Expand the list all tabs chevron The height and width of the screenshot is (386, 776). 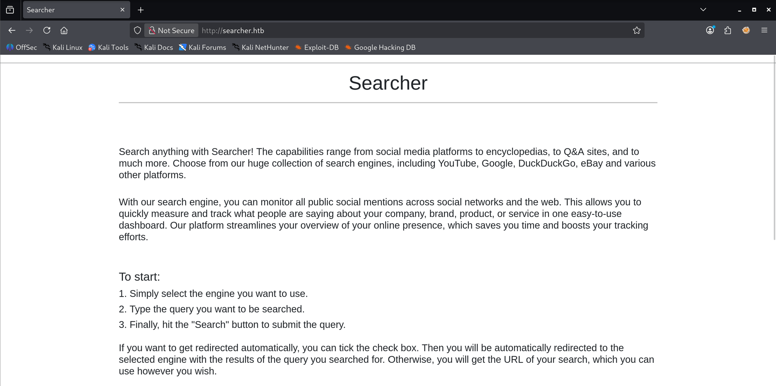click(703, 10)
